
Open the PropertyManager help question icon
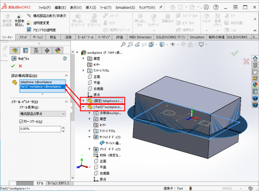64,59
